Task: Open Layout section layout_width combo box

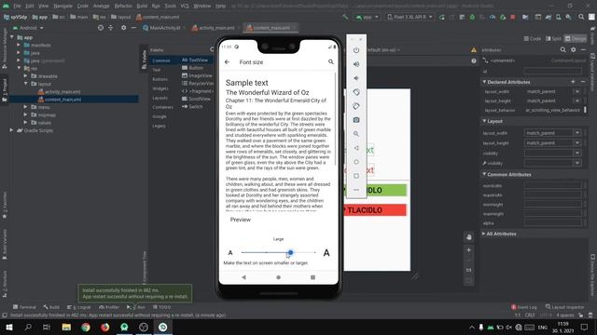Action: coord(553,133)
